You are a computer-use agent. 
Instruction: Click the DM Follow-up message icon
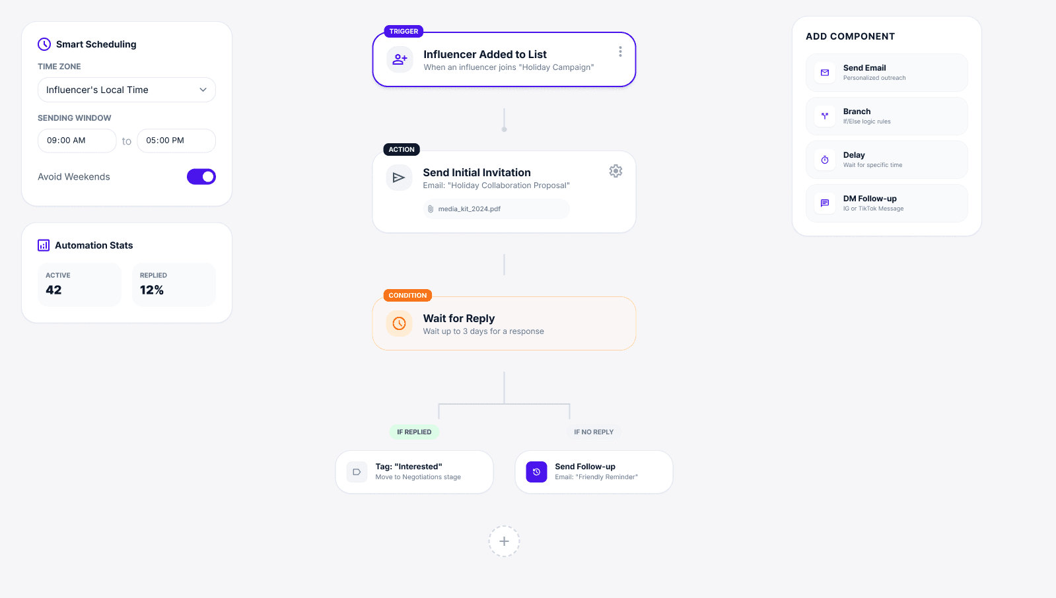(824, 203)
